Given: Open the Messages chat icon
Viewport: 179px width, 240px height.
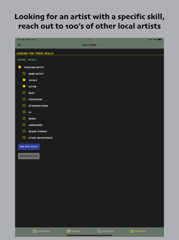Looking at the screenshot, I should (69, 231).
